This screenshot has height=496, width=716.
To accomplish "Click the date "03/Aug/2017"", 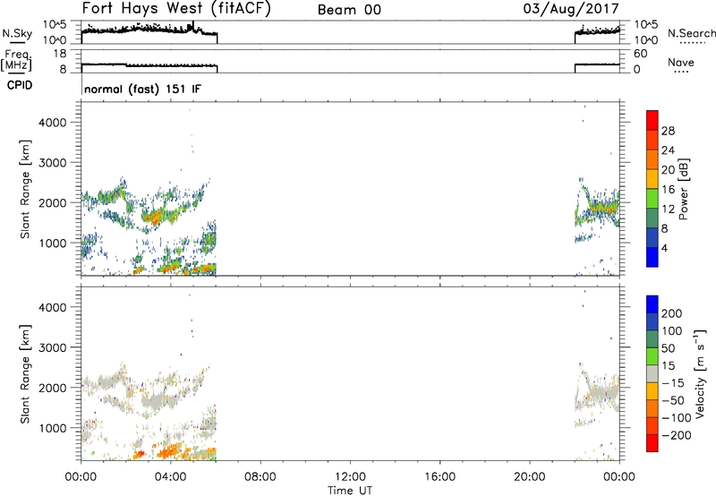I will [571, 9].
